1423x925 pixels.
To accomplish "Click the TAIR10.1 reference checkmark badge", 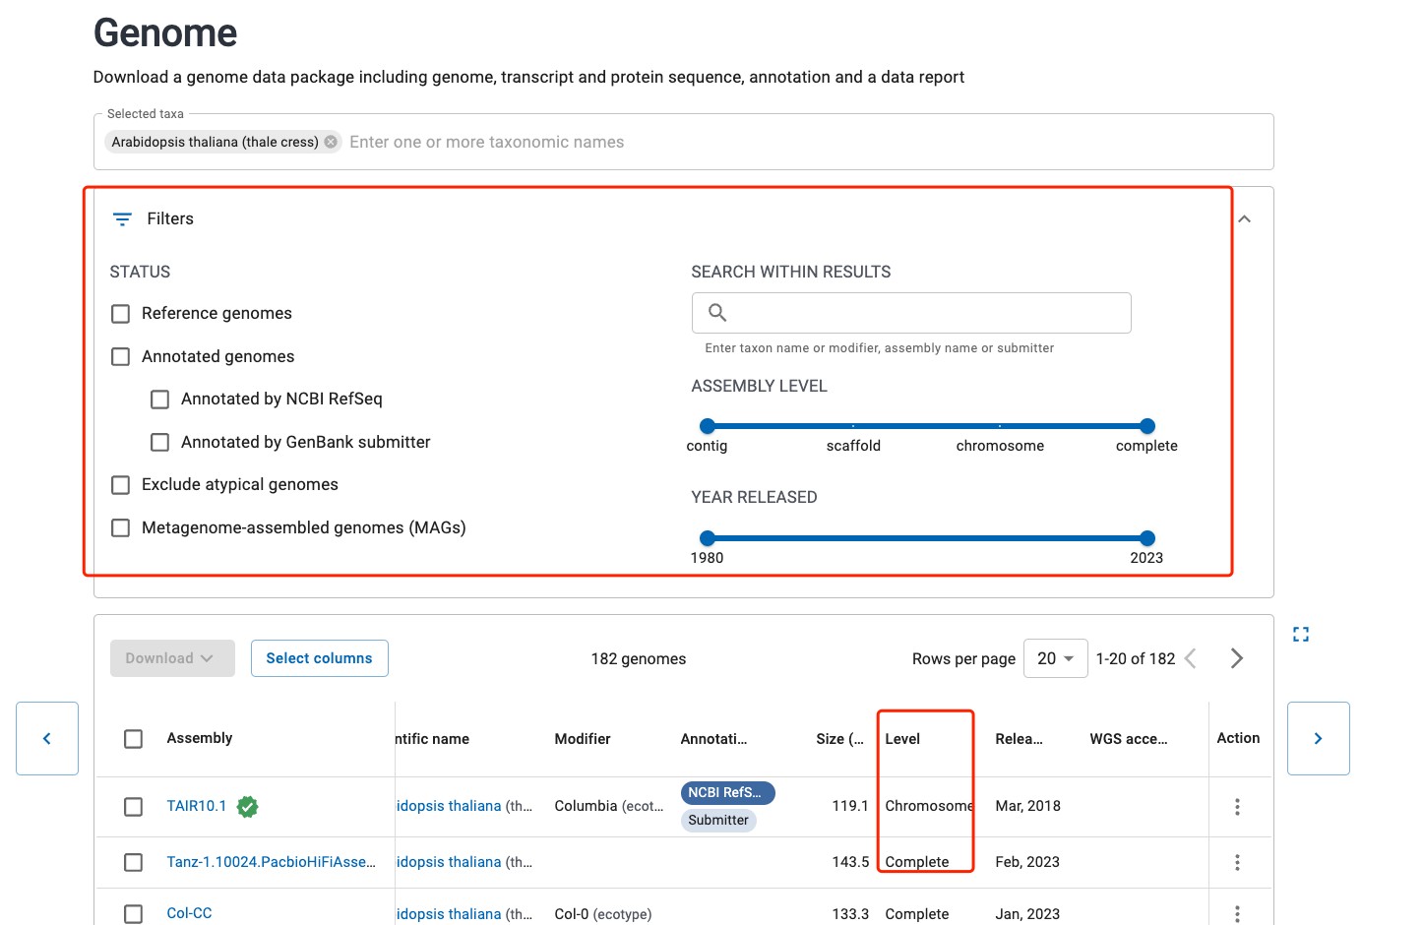I will 248,807.
